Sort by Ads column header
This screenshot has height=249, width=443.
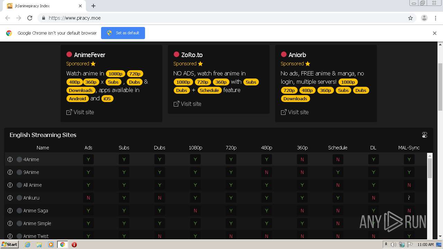click(x=88, y=148)
